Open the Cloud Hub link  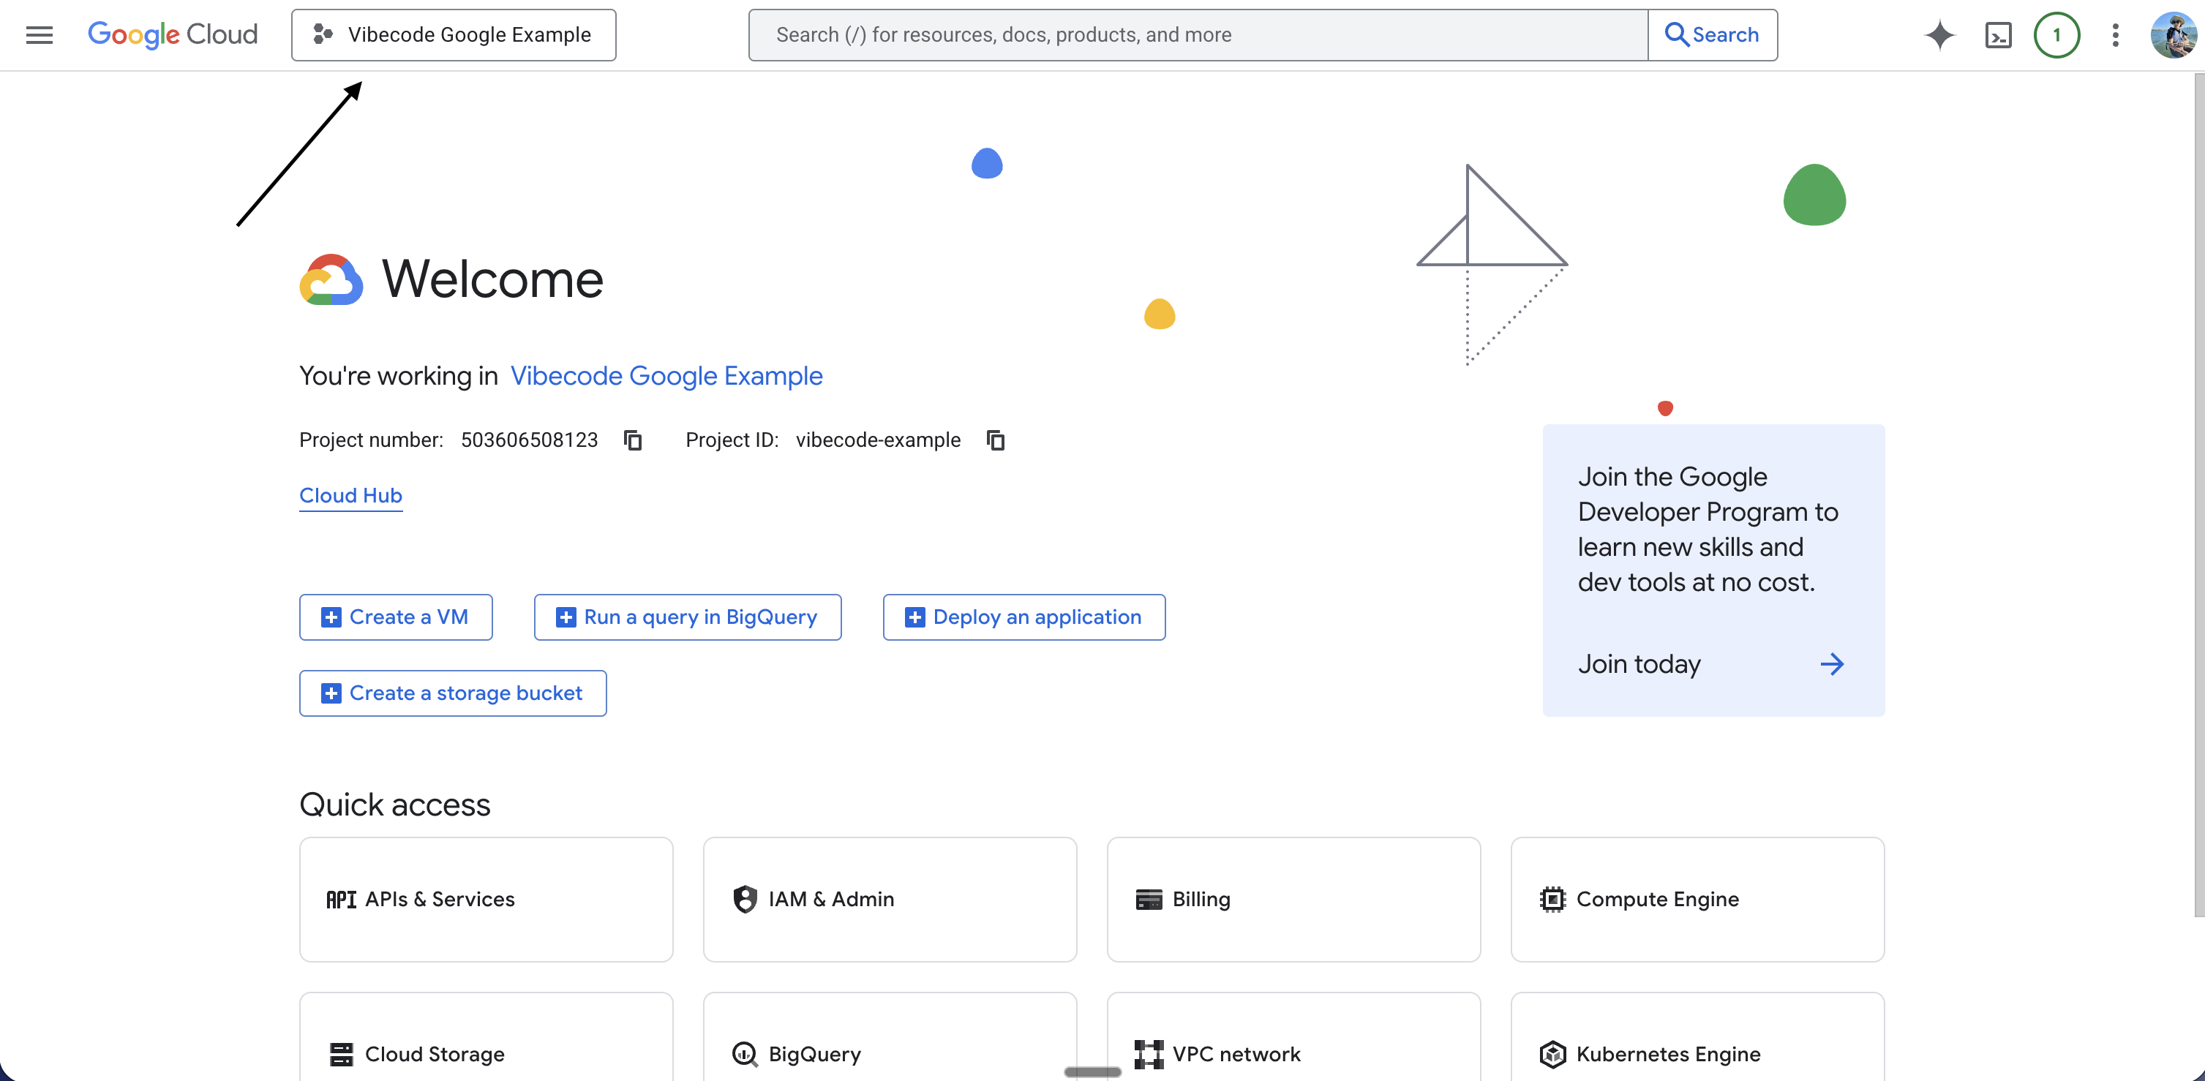tap(350, 496)
